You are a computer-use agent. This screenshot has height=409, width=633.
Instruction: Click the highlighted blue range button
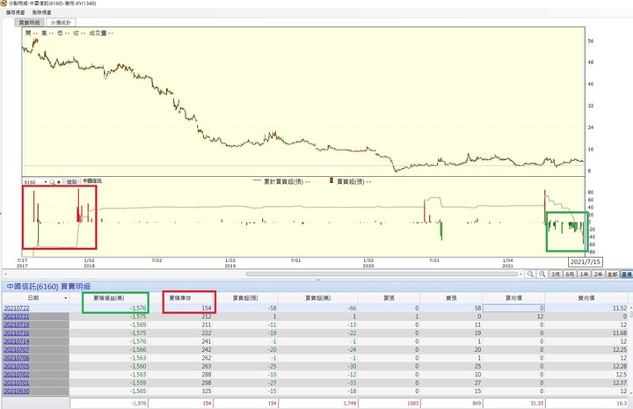626,274
